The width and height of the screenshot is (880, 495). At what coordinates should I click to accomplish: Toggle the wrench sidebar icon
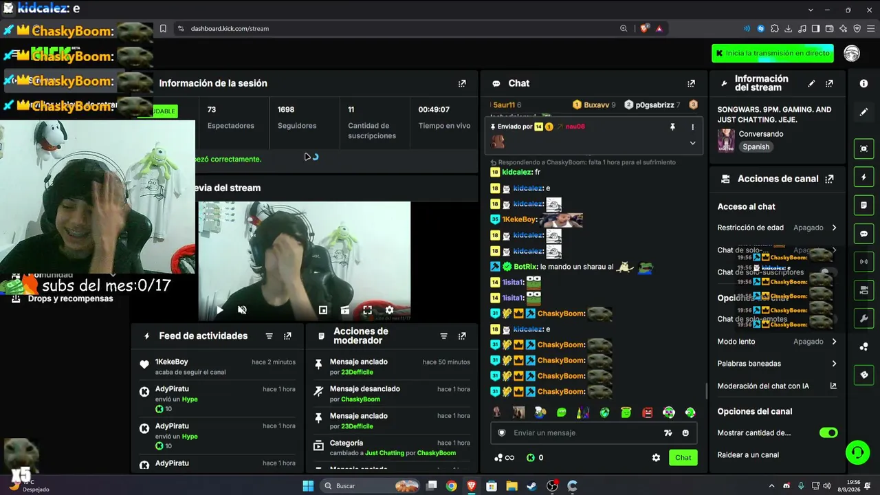pos(864,318)
